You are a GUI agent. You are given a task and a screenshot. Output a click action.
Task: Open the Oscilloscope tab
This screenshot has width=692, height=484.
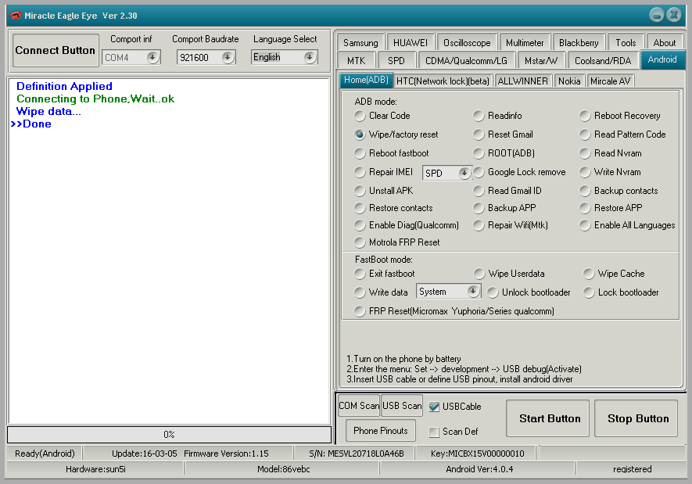pos(467,43)
